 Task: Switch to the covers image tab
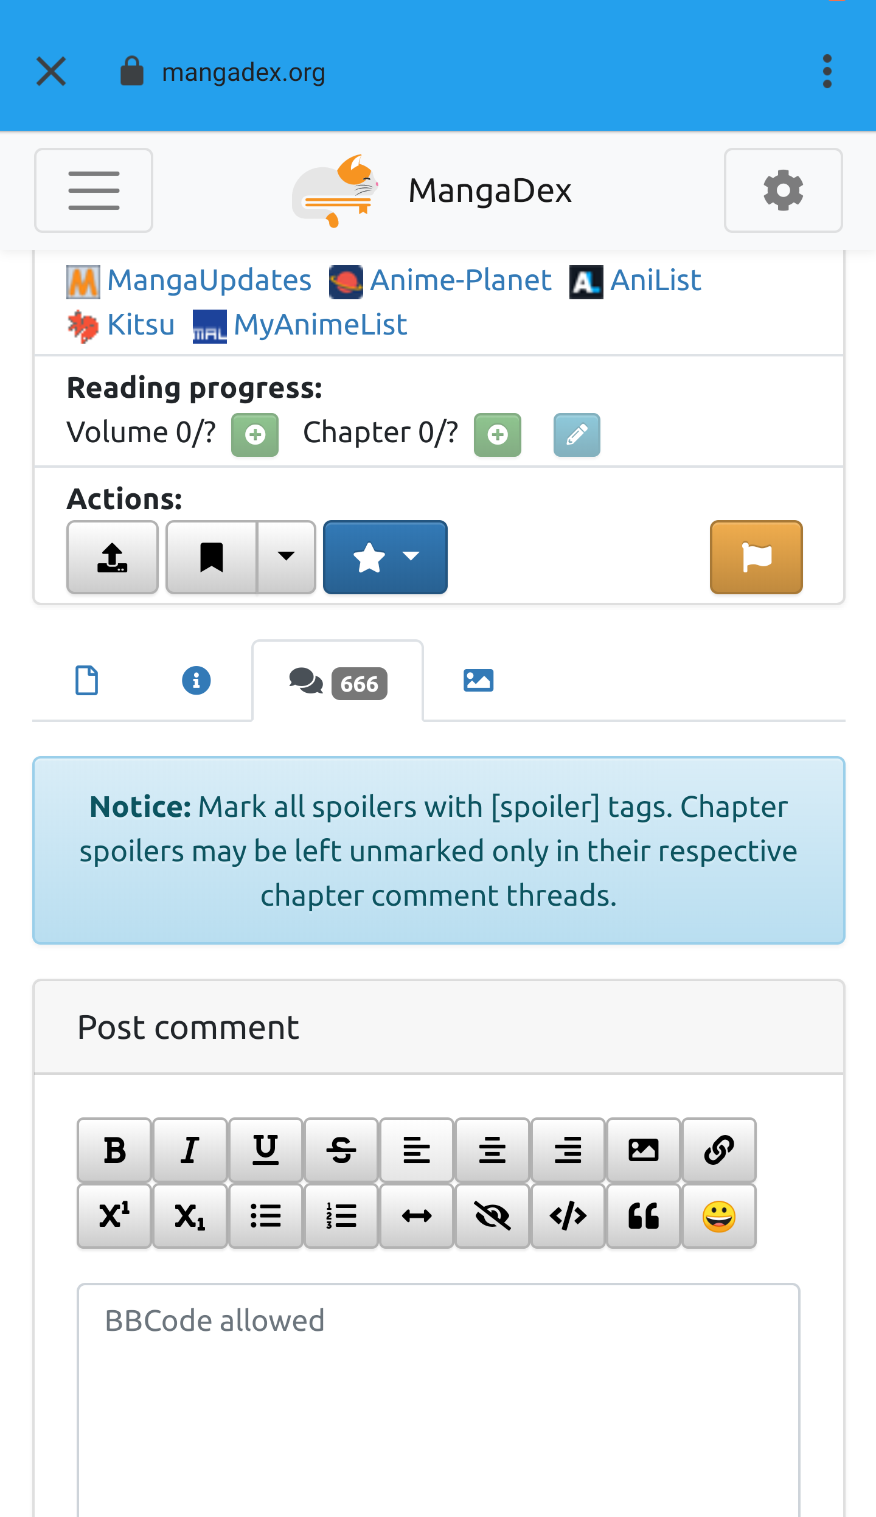tap(479, 680)
